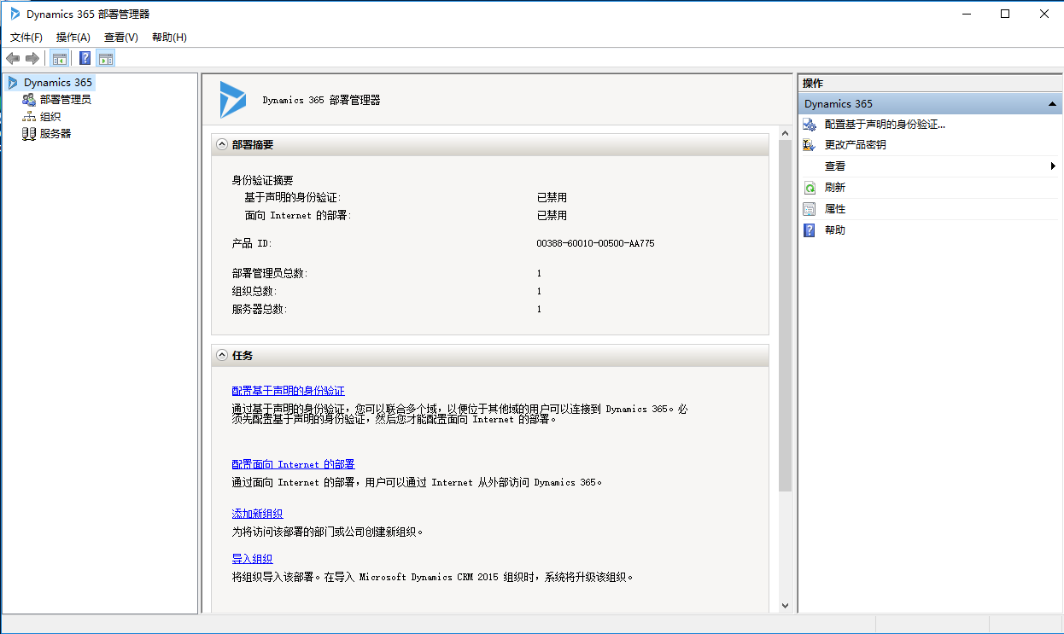Collapse the Dynamics 365 actions group arrow
The image size is (1064, 634).
click(x=1053, y=104)
